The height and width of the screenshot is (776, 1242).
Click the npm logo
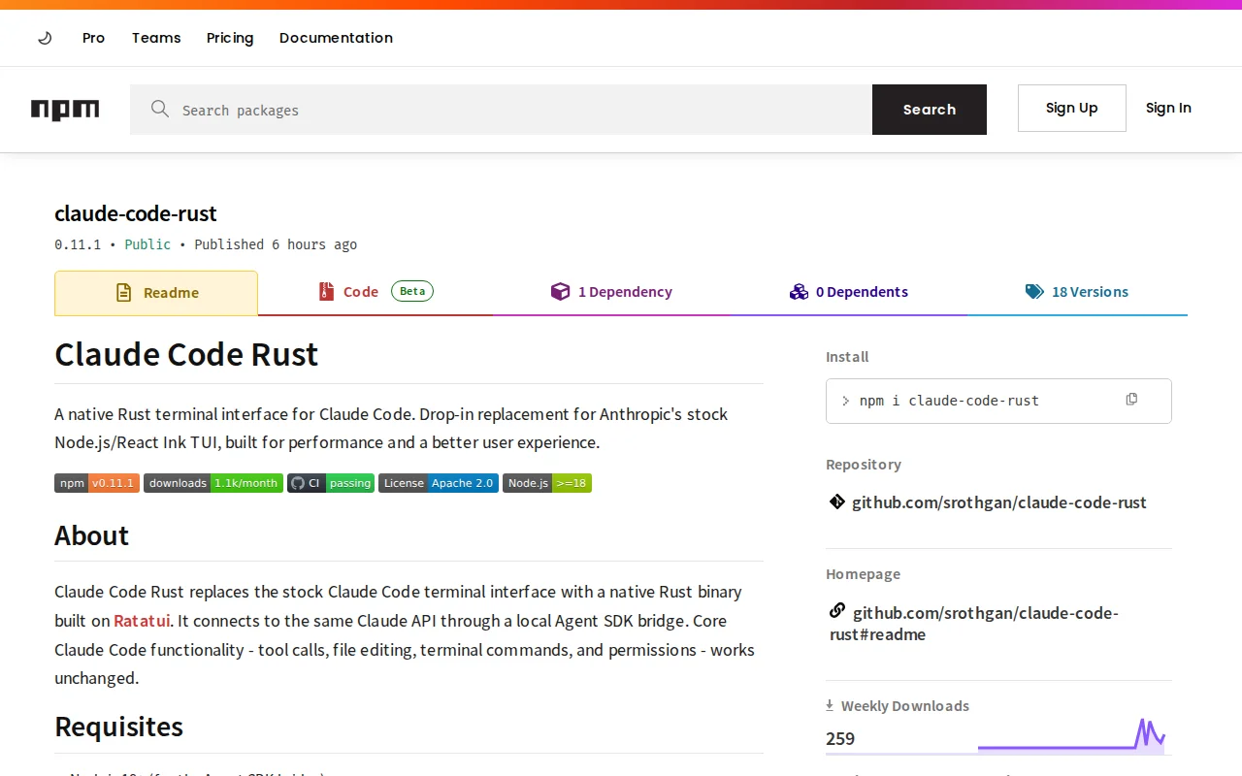65,110
